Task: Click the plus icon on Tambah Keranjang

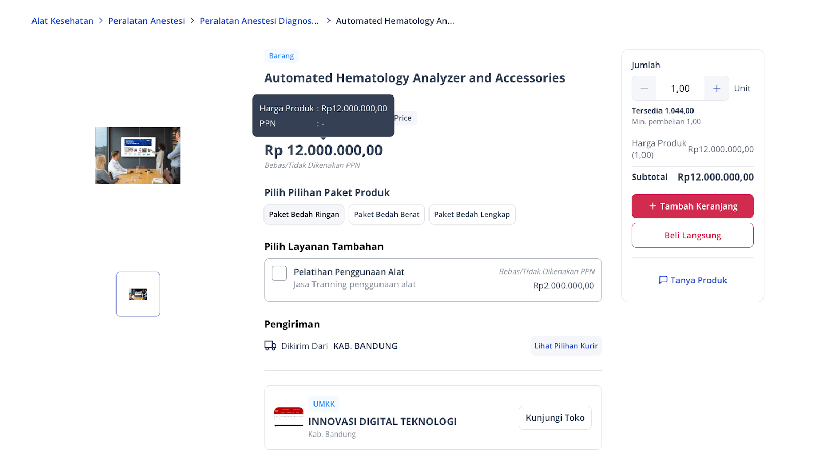Action: (653, 206)
